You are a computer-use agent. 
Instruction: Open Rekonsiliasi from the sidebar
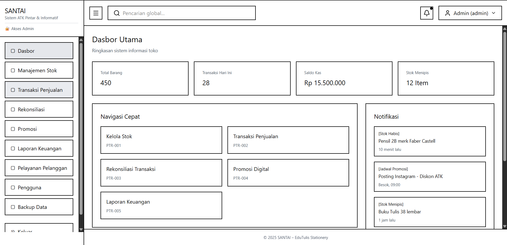[x=39, y=109]
